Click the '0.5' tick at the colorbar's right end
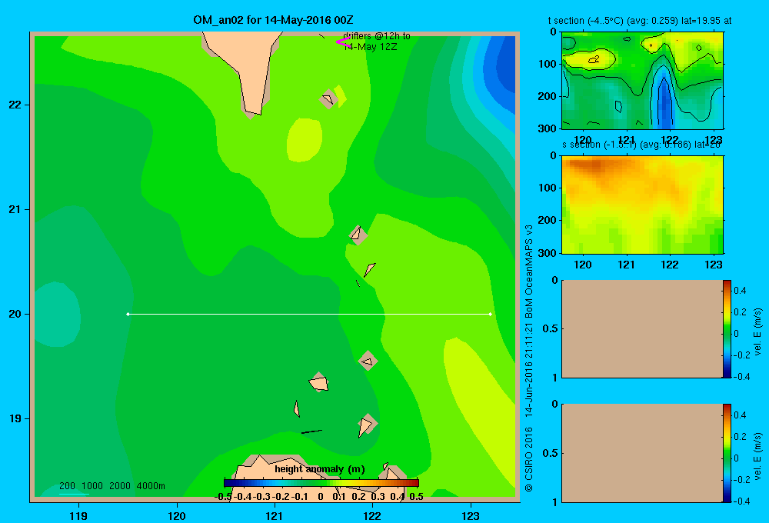This screenshot has height=523, width=769. (x=416, y=497)
